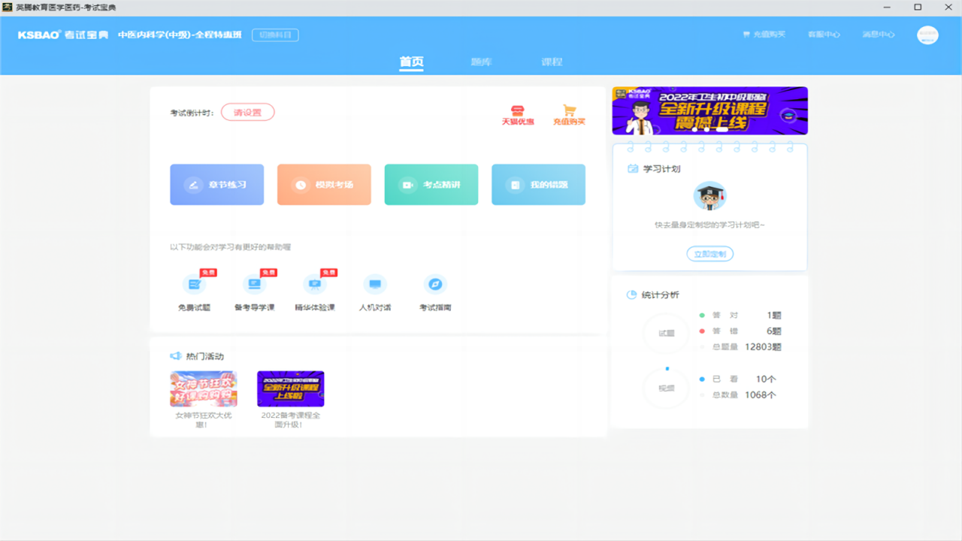962x541 pixels.
Task: Click 立即定制 to customize study plan
Action: 709,253
